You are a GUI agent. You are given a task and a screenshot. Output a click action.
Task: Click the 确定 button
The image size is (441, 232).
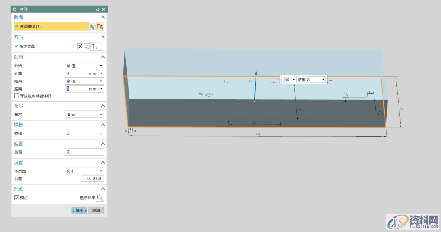pos(79,211)
